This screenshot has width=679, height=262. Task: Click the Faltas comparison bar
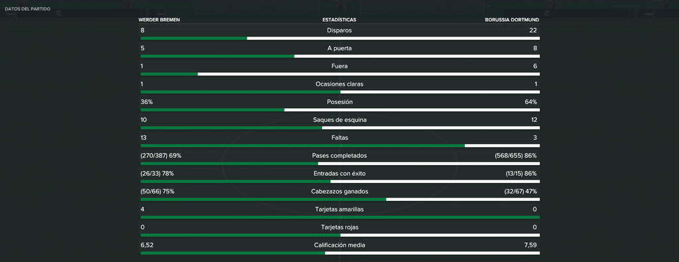tap(340, 145)
